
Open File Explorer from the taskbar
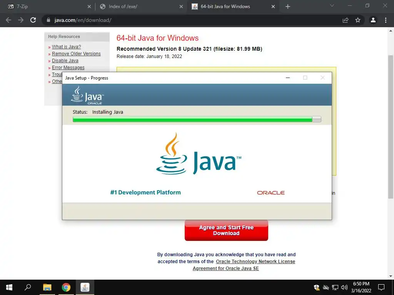pyautogui.click(x=47, y=287)
